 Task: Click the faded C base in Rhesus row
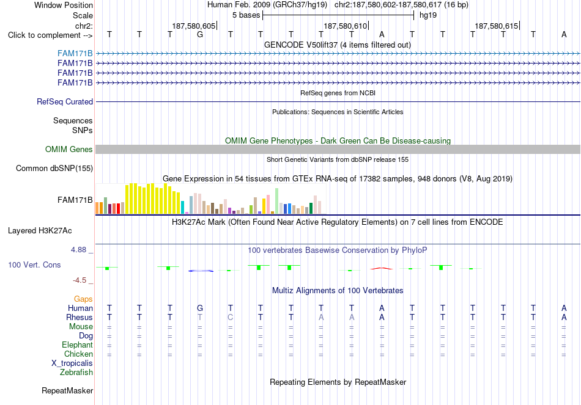tap(231, 317)
